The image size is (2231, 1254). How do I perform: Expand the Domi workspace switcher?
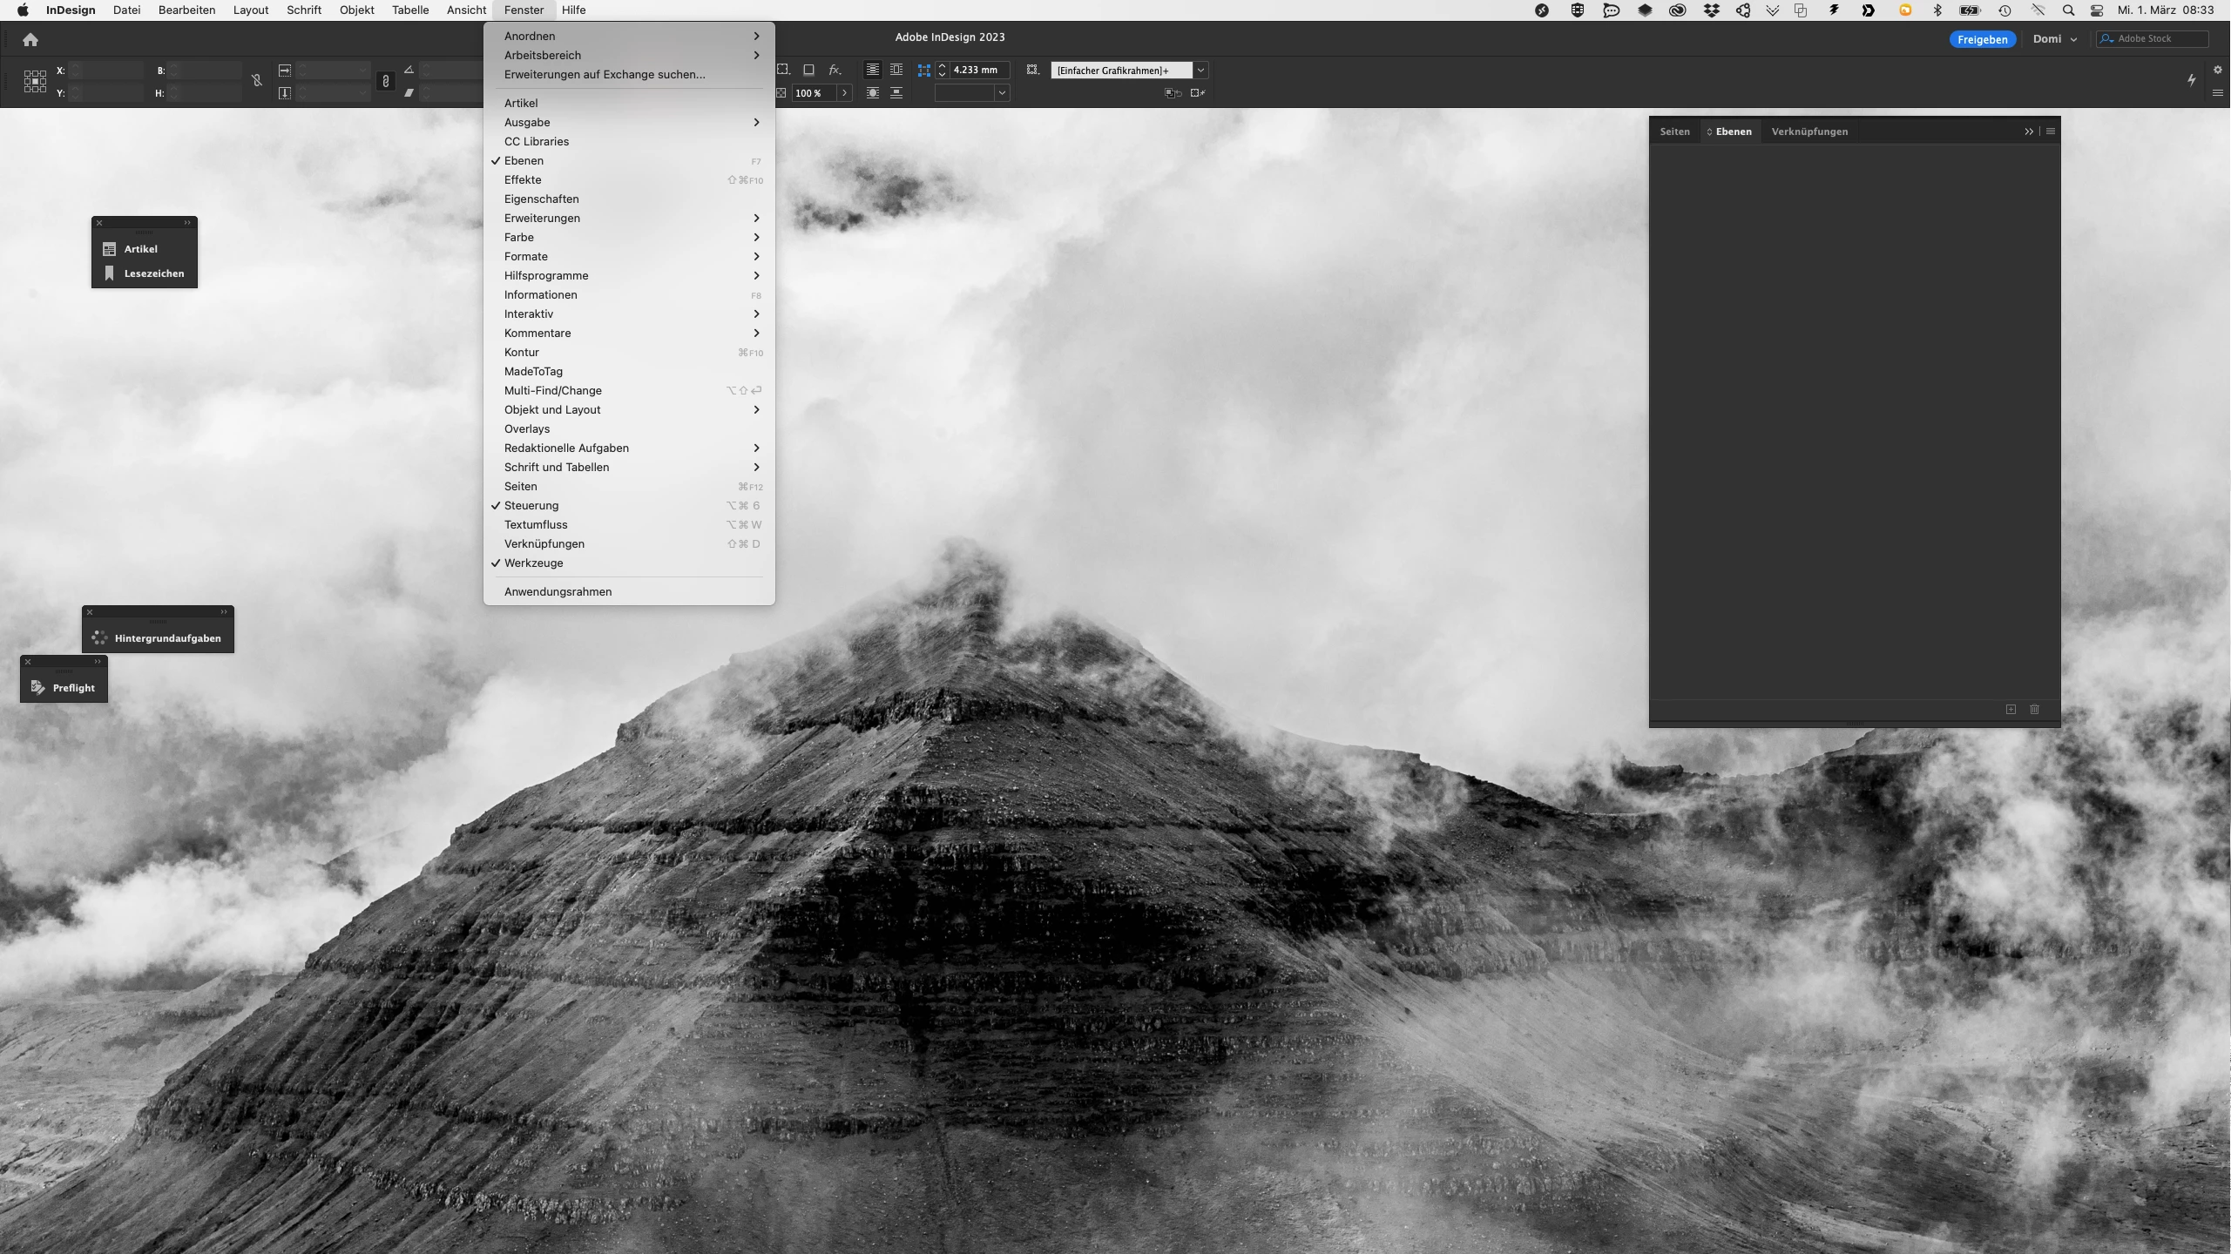2055,39
